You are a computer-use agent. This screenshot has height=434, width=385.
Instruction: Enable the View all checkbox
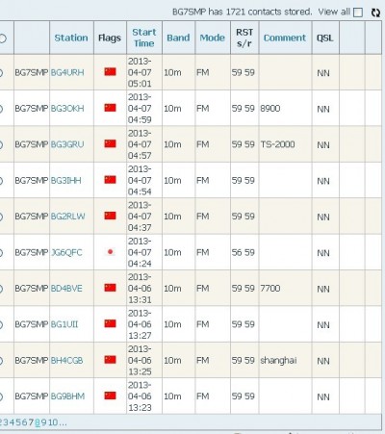click(358, 13)
